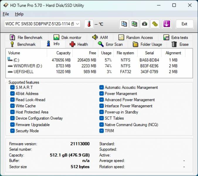Open the Disk monitor tab
This screenshot has height=176, width=198.
(67, 38)
